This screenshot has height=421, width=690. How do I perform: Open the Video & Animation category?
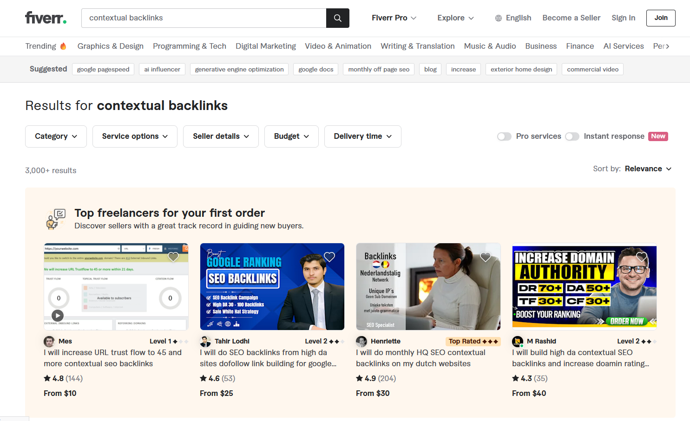coord(338,46)
